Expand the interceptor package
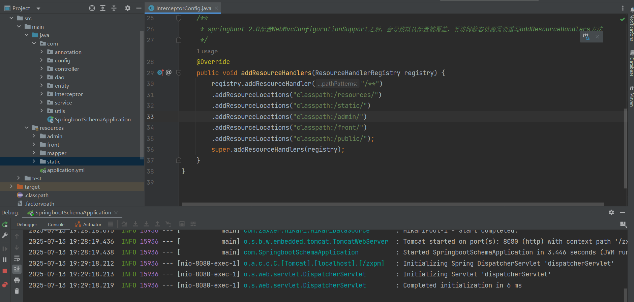The image size is (634, 302). [x=41, y=94]
